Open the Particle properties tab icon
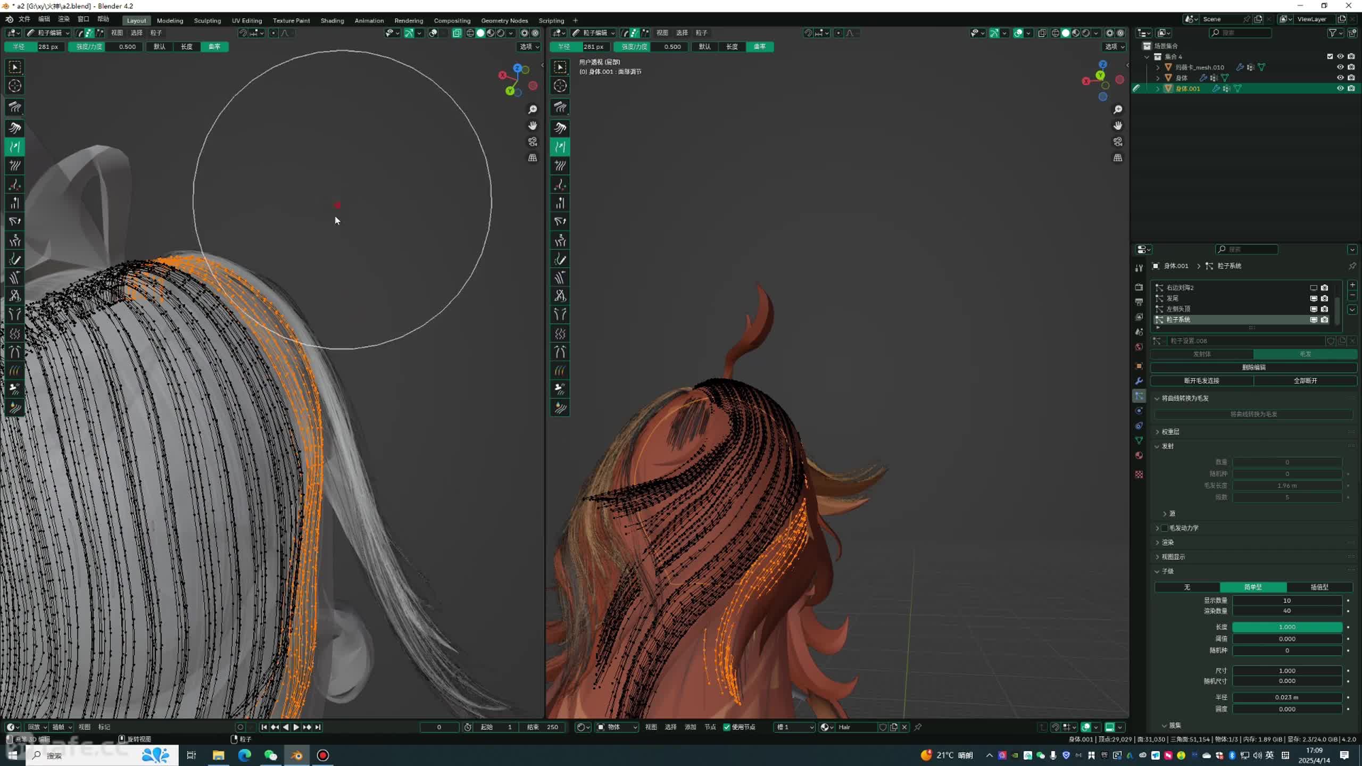This screenshot has width=1362, height=766. point(1139,396)
